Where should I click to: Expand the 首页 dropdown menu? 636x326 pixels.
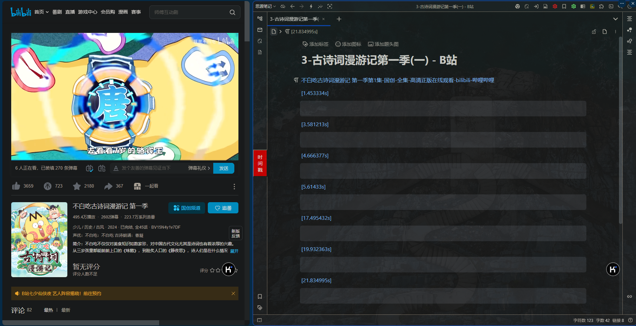click(41, 12)
